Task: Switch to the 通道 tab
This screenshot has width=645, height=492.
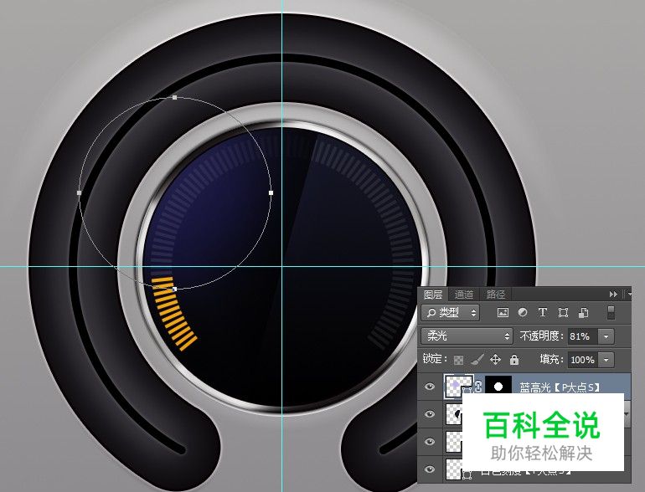Action: point(463,295)
